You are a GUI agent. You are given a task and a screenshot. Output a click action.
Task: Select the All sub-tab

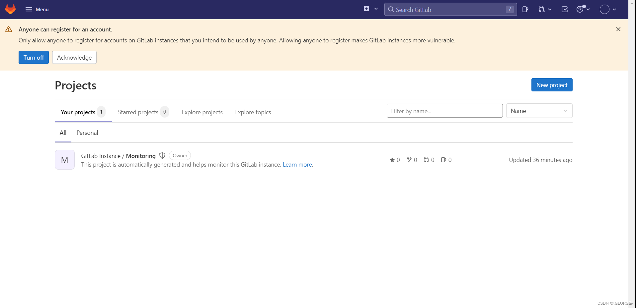click(x=63, y=132)
